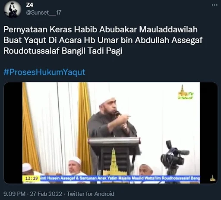Open the 9.09 PM timestamp link
This screenshot has width=221, height=200.
[14, 194]
